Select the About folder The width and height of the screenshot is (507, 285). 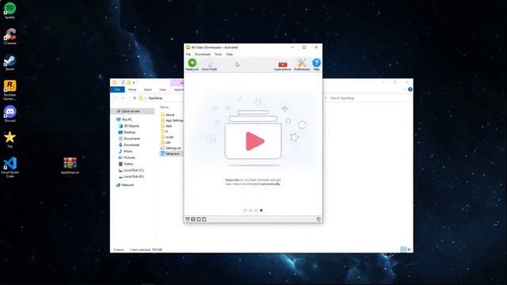[x=170, y=115]
